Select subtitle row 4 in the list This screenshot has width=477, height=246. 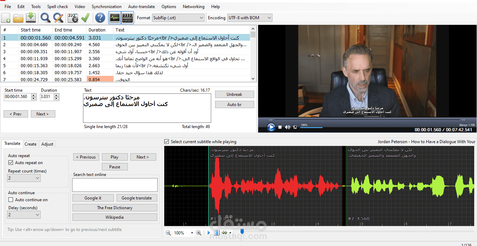coord(126,58)
